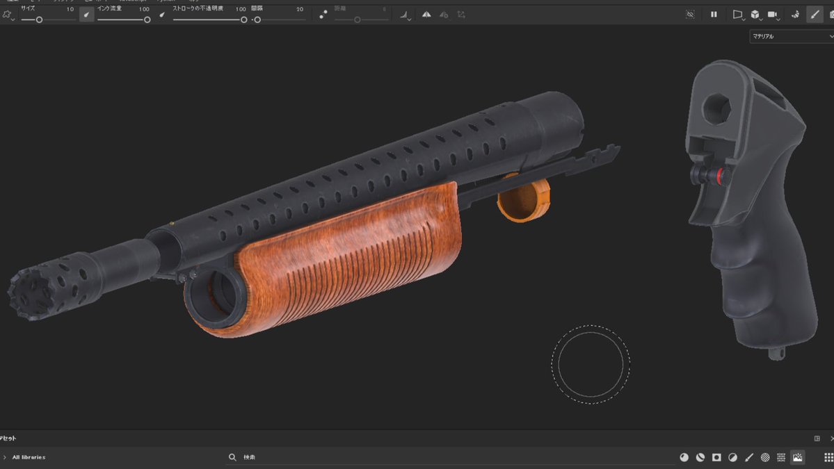Filter assets by filters icon
The image size is (834, 469).
[x=732, y=457]
